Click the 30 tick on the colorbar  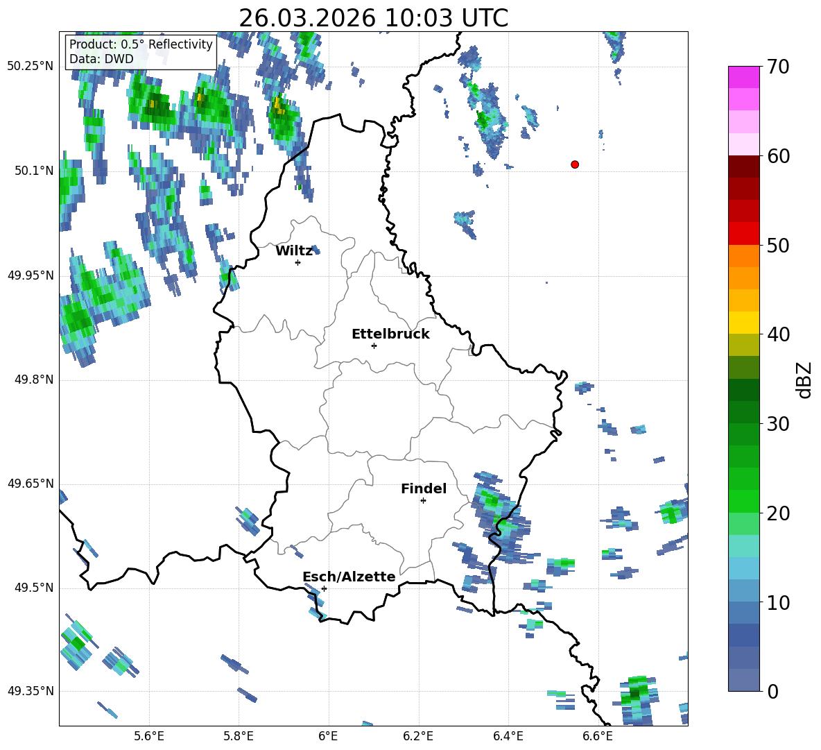tap(778, 424)
